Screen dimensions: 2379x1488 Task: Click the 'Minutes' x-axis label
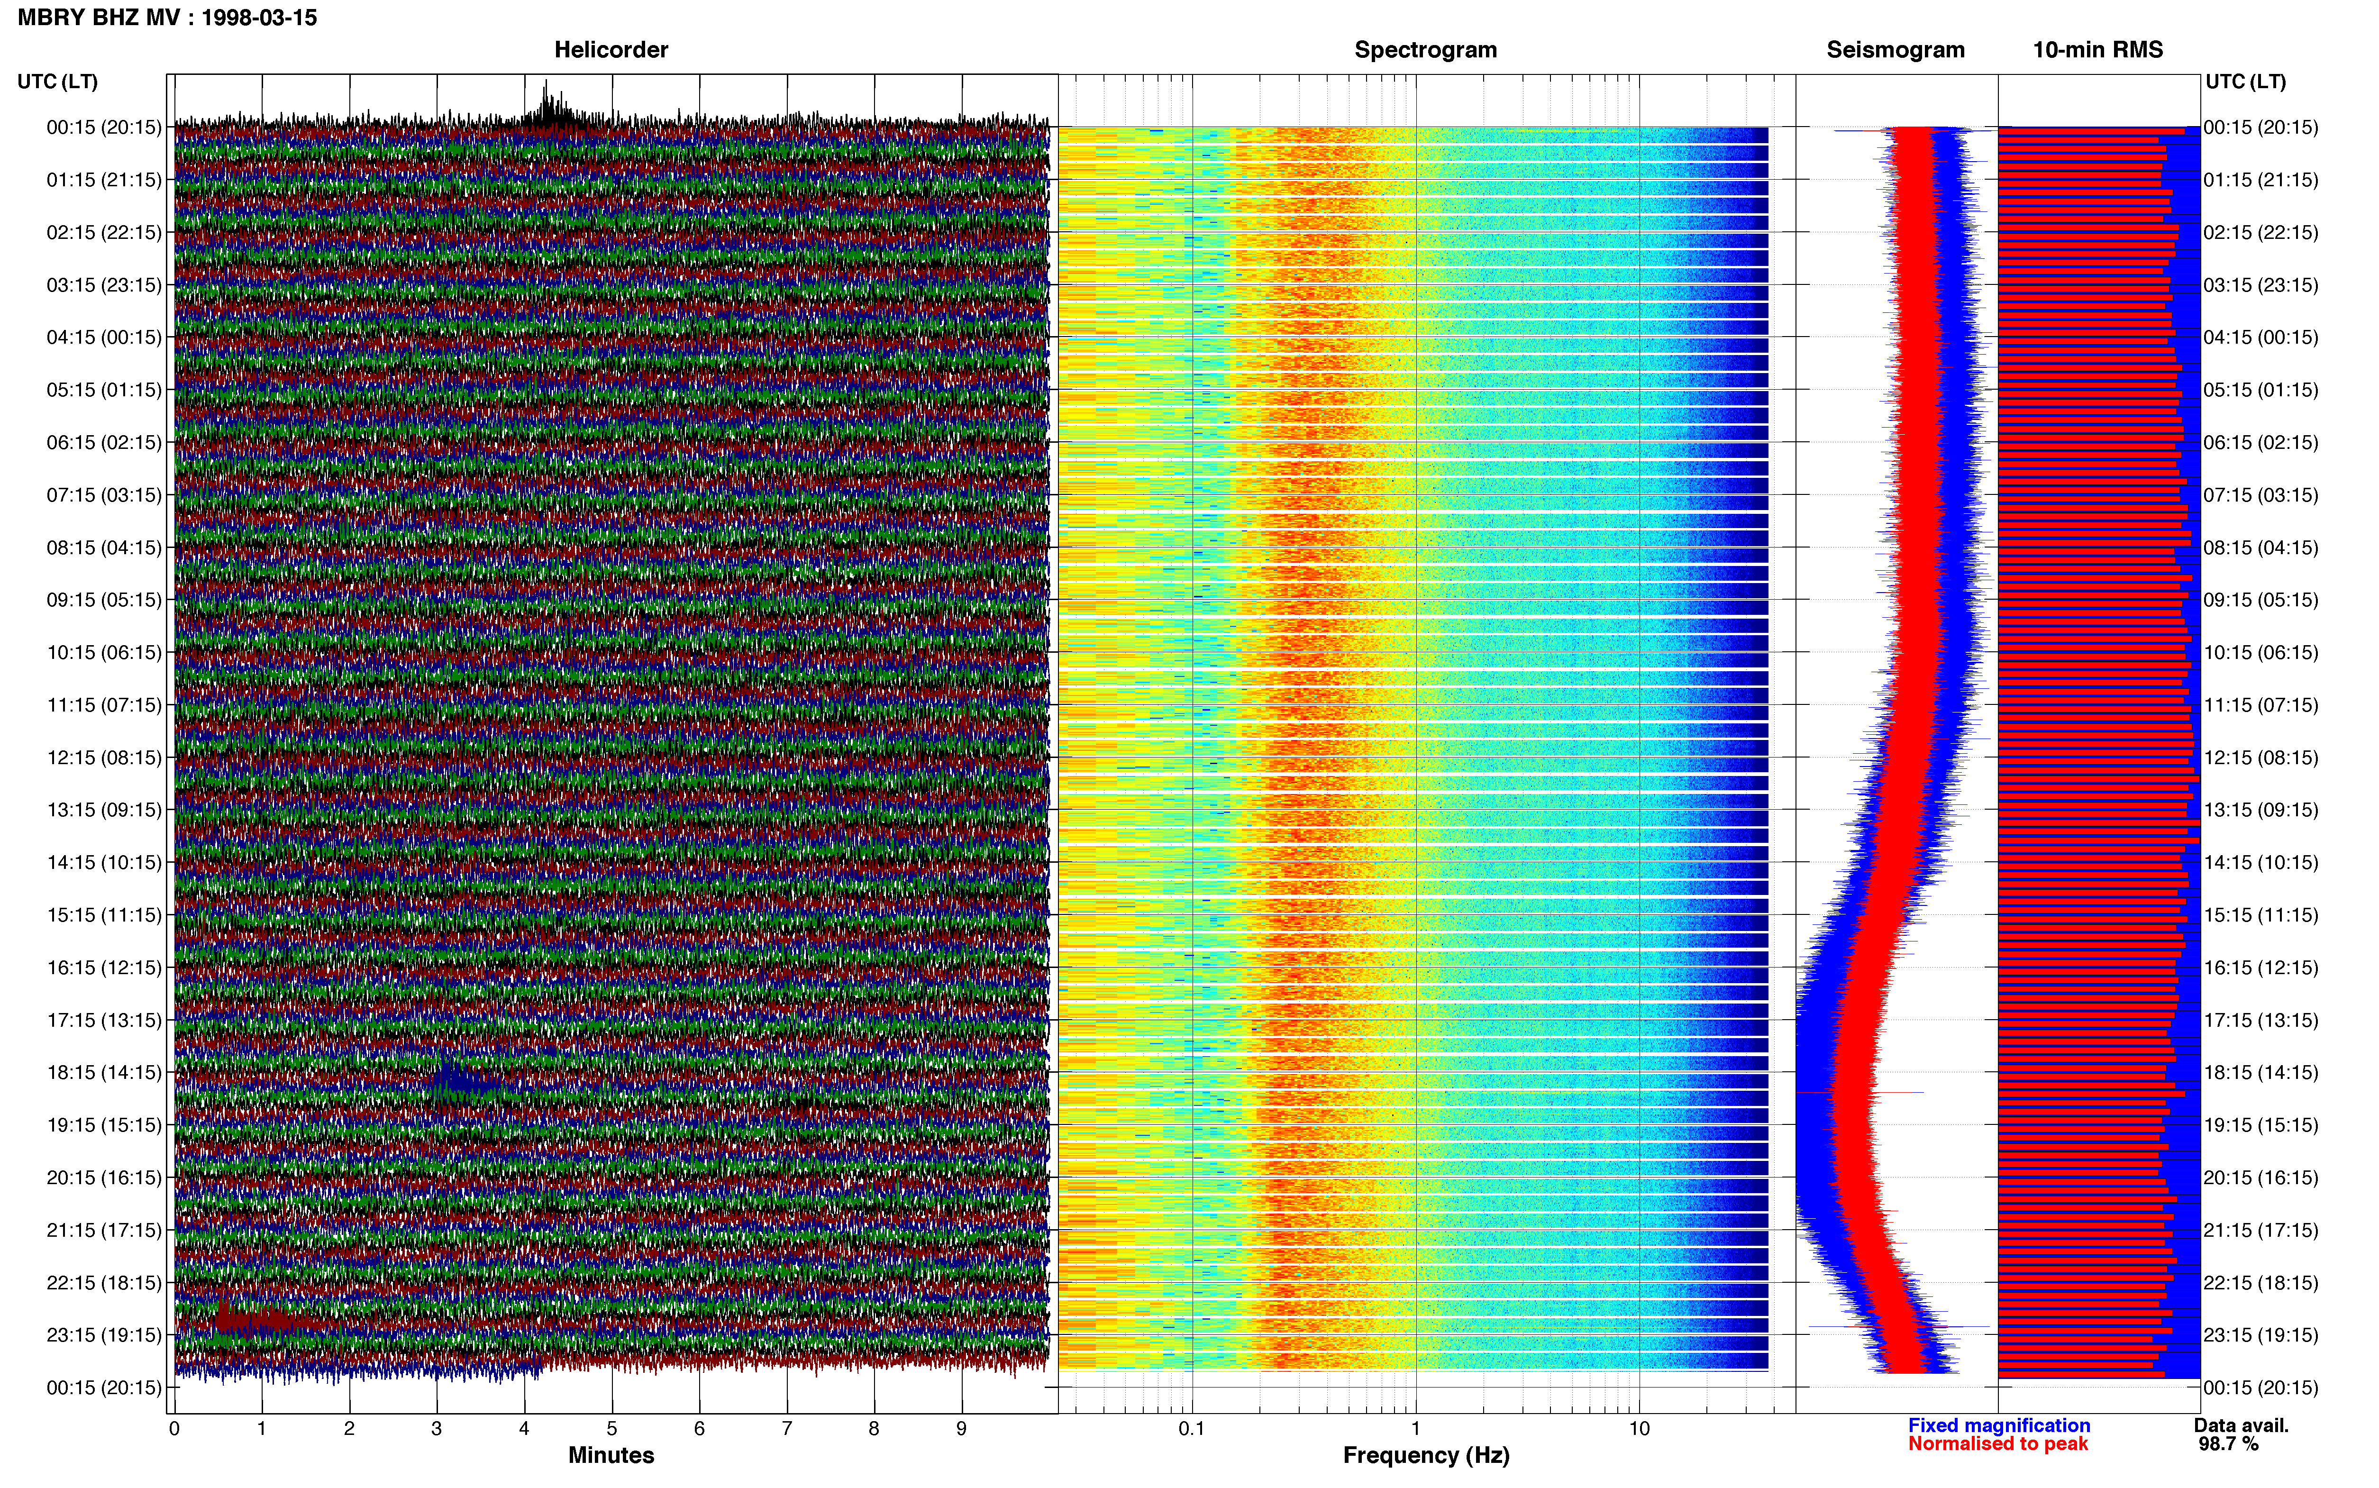pyautogui.click(x=611, y=1455)
